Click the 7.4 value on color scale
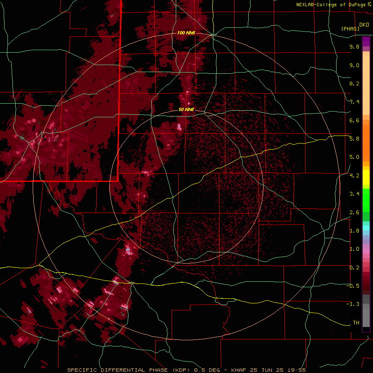 [x=354, y=102]
